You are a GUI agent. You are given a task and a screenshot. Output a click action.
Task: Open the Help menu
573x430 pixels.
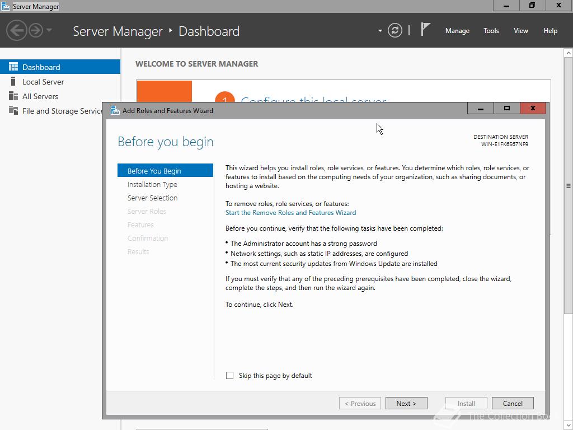pos(551,31)
